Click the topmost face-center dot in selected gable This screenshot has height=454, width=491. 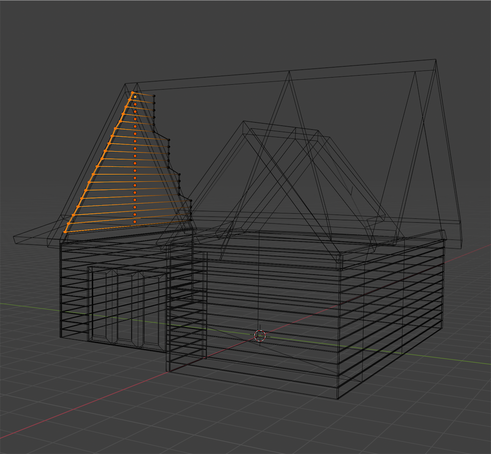(x=135, y=97)
